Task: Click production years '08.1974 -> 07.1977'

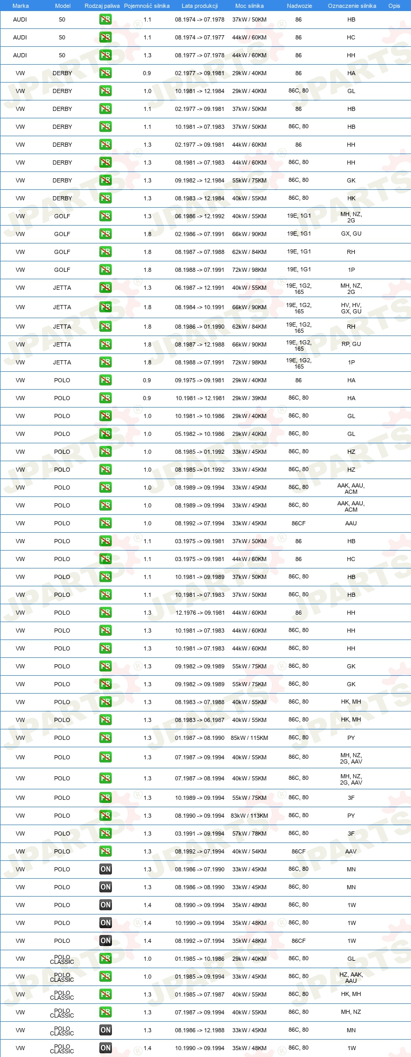Action: [200, 37]
